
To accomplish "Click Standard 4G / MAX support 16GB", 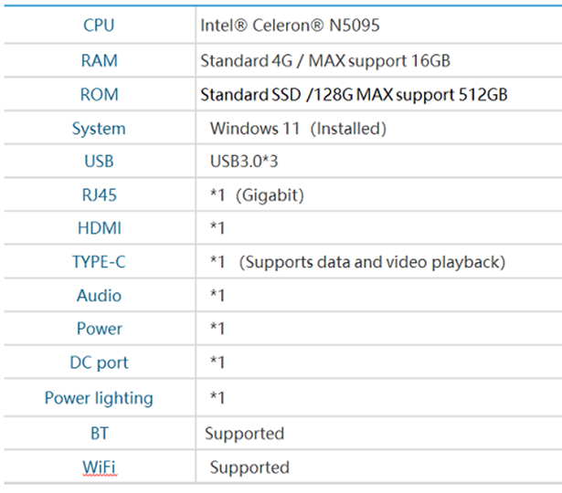I will click(325, 61).
